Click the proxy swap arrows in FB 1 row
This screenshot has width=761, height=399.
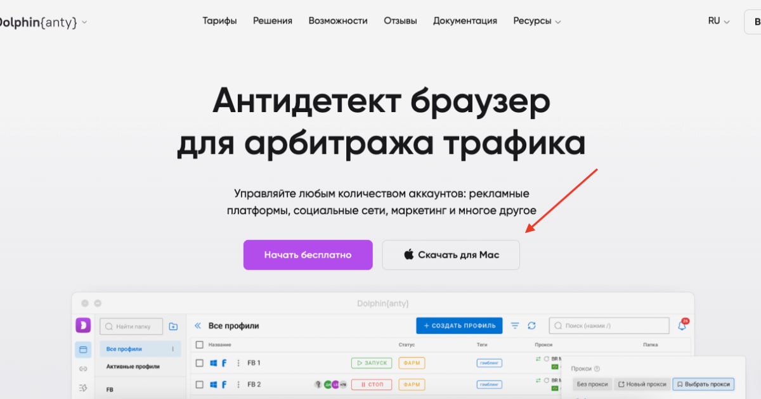tap(538, 359)
